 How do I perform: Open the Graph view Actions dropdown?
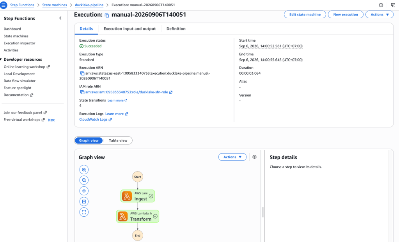click(232, 157)
